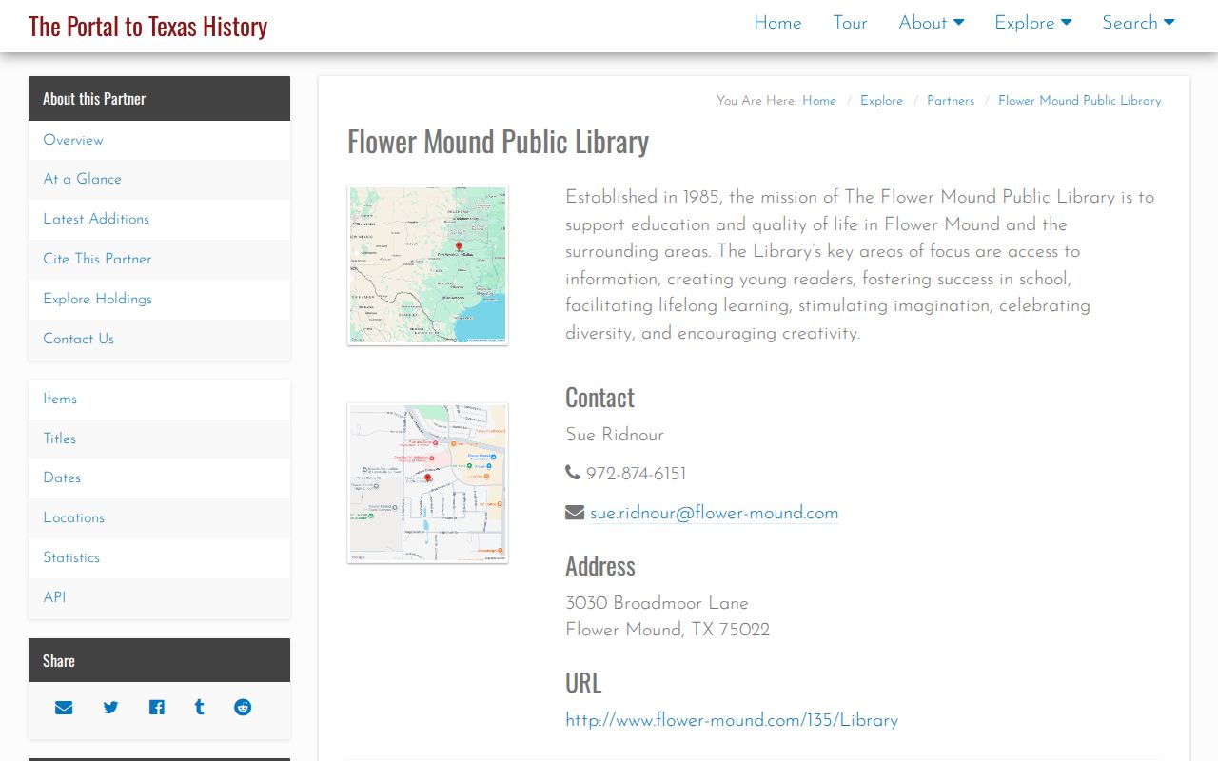Browse by Dates
This screenshot has width=1218, height=761.
coord(159,478)
